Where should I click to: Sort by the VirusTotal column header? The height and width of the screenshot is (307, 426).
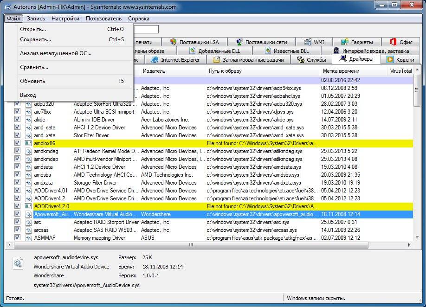click(400, 71)
